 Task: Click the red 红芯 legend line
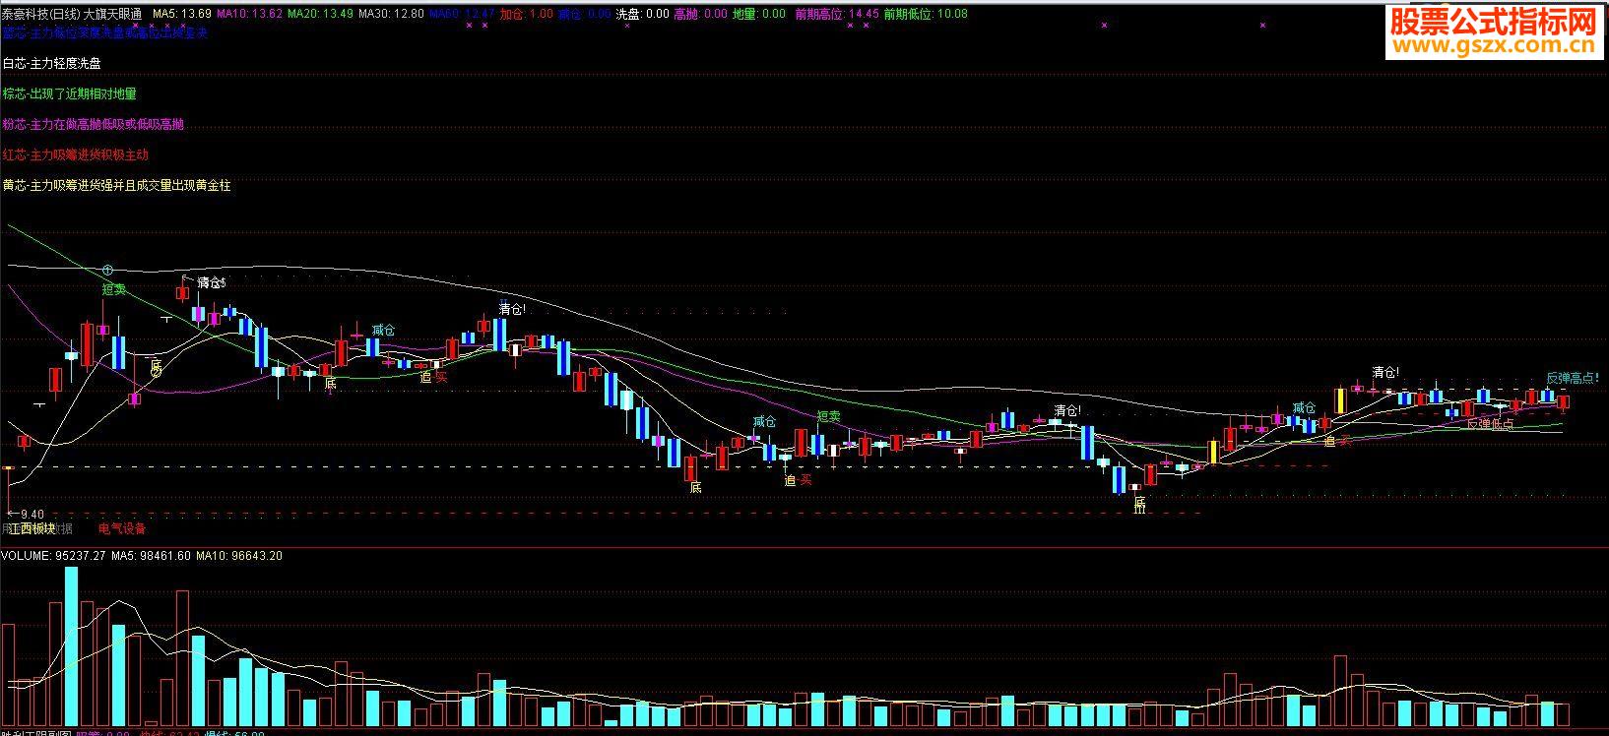75,154
